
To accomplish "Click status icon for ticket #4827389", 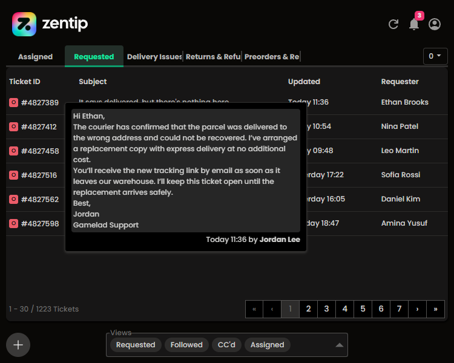I will 13,102.
